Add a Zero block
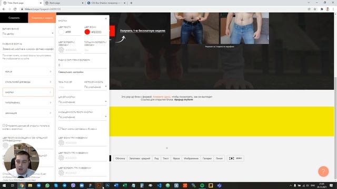 tap(235, 159)
